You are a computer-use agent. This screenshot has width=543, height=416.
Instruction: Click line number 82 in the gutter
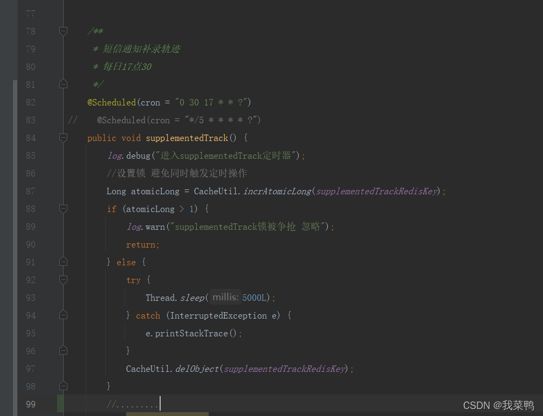coord(31,102)
